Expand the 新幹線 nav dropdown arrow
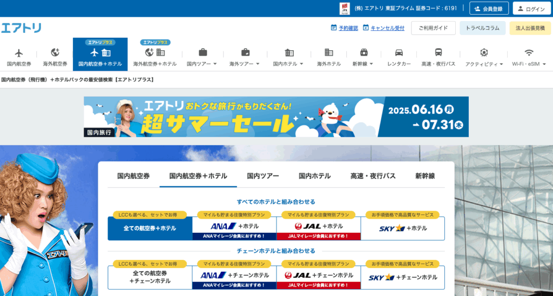Screen dimensions: 553x296 click(x=371, y=64)
